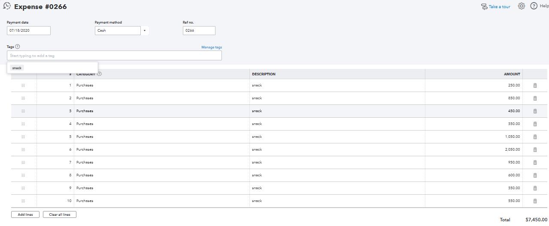
Task: Select the snack tag suggestion
Action: (x=17, y=68)
